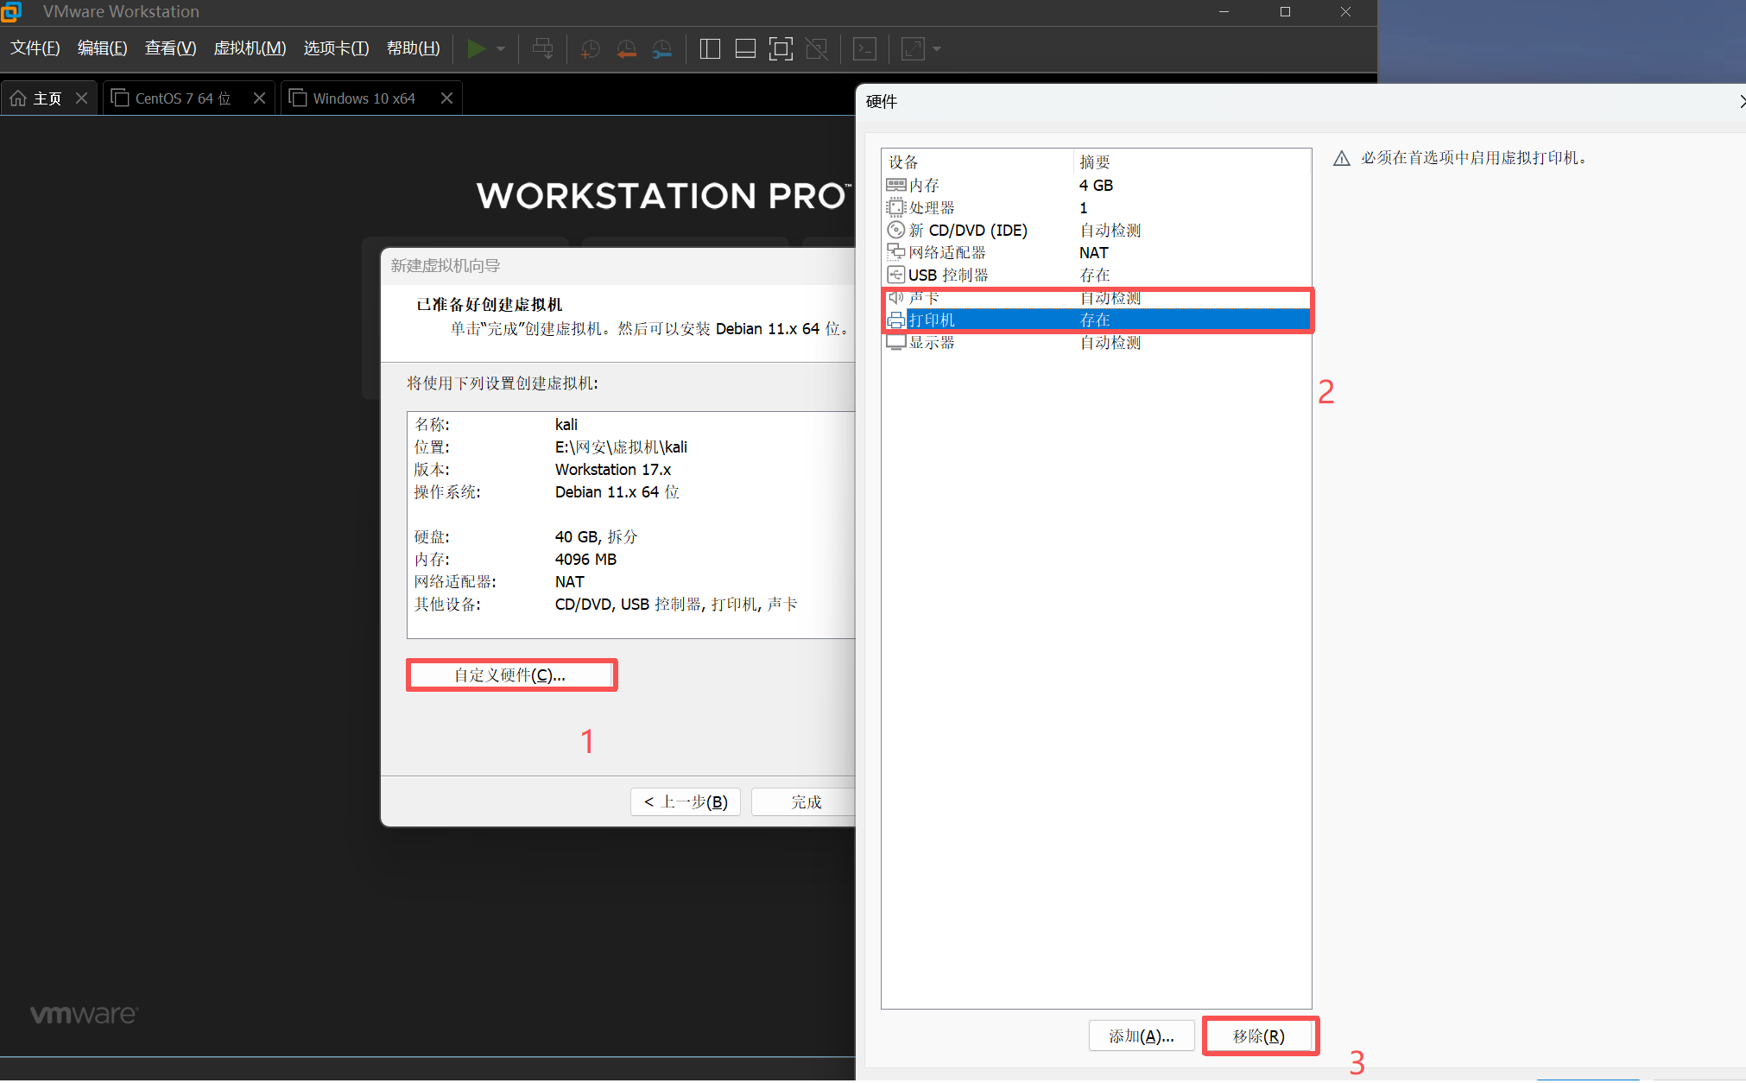Power on the virtual machine
The width and height of the screenshot is (1746, 1083).
coord(477,48)
